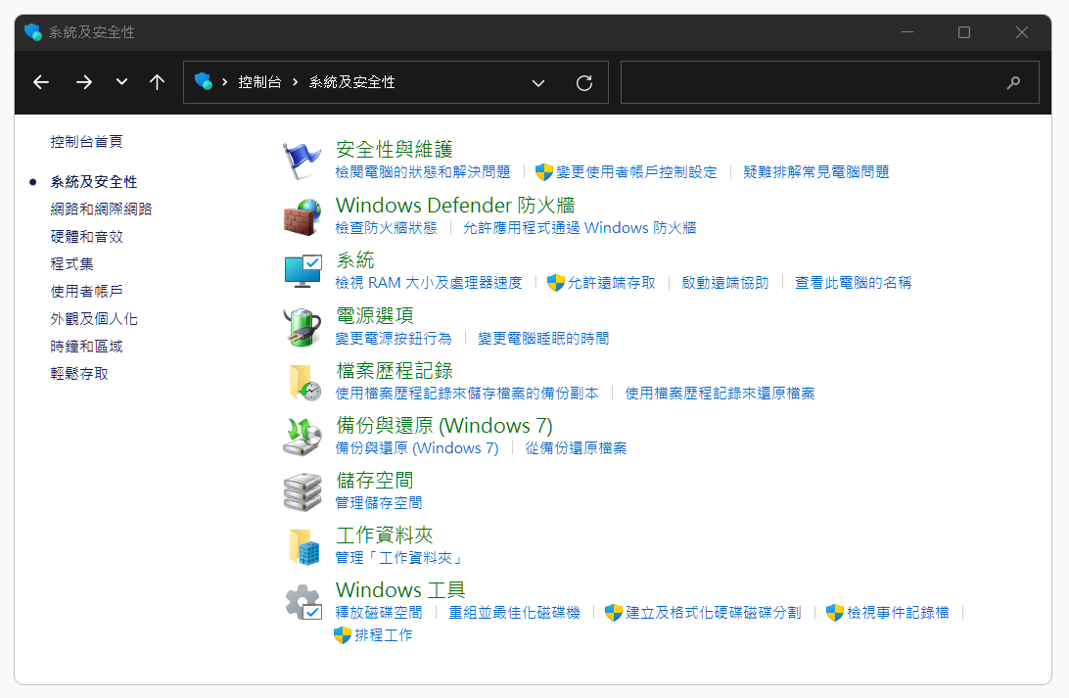Open 程式集 category in sidebar
The image size is (1069, 698).
click(x=71, y=263)
